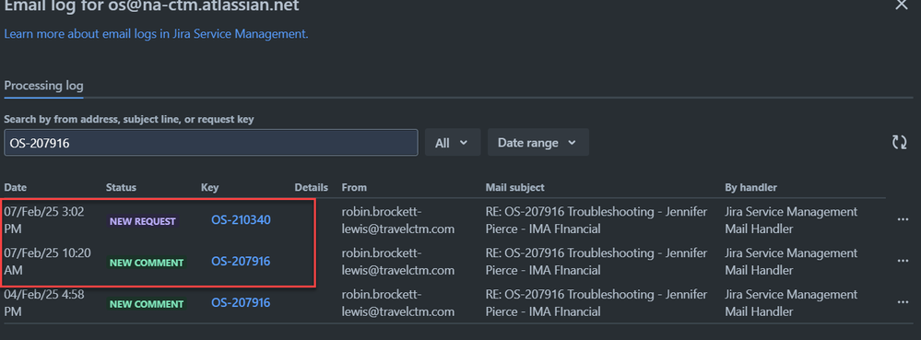Click the Email log dialog title
This screenshot has height=340, width=921.
[151, 6]
